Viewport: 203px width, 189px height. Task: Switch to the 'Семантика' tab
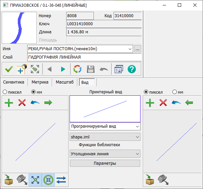(14, 82)
